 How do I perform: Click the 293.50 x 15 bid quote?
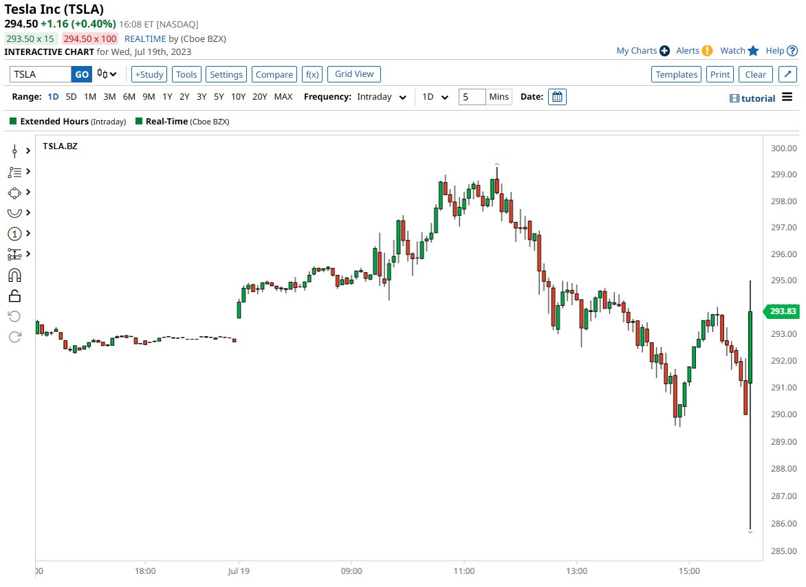click(30, 38)
